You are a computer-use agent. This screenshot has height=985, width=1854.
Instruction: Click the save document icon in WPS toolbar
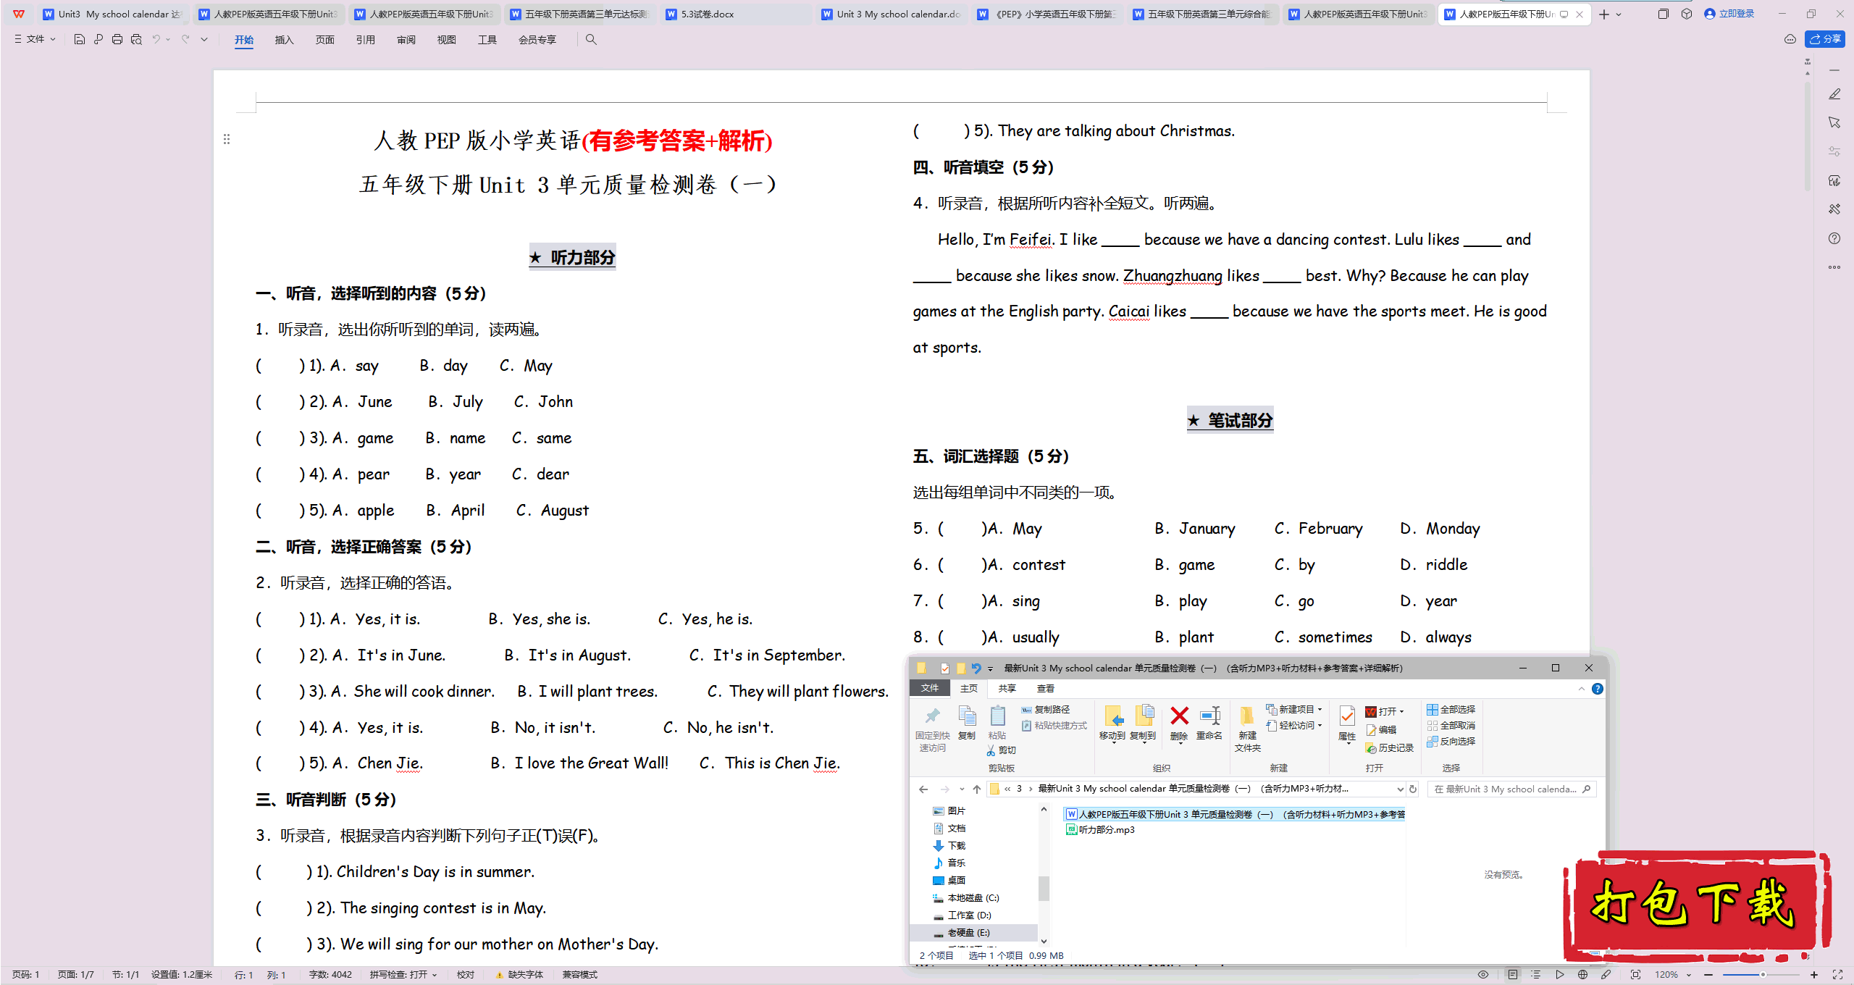coord(80,39)
